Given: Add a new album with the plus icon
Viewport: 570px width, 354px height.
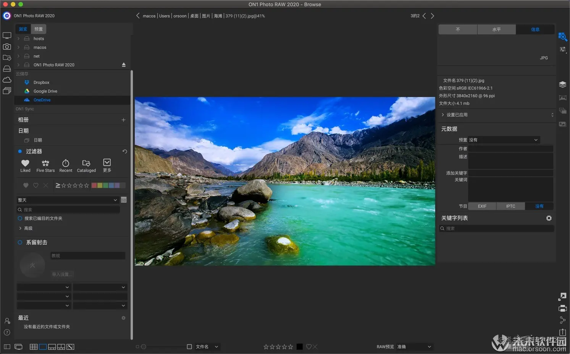Looking at the screenshot, I should click(x=123, y=120).
